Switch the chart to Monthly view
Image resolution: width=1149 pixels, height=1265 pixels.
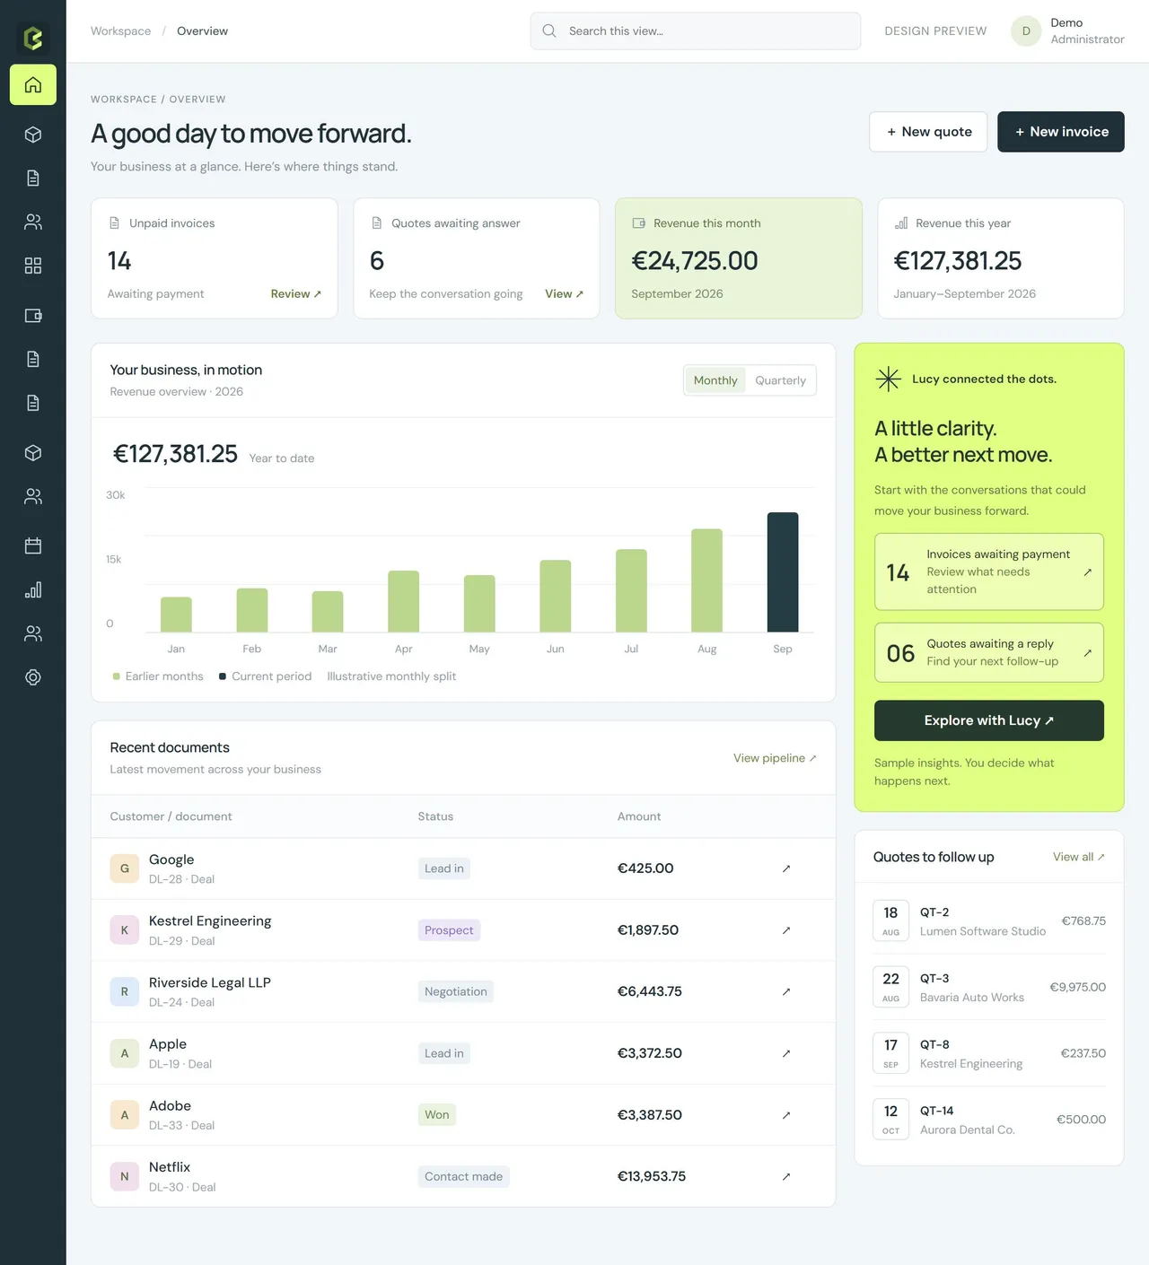pyautogui.click(x=715, y=380)
